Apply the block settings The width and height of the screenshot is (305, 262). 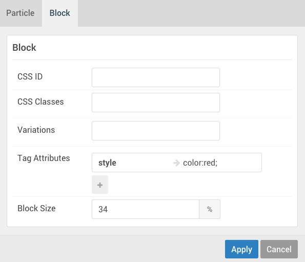tap(241, 249)
